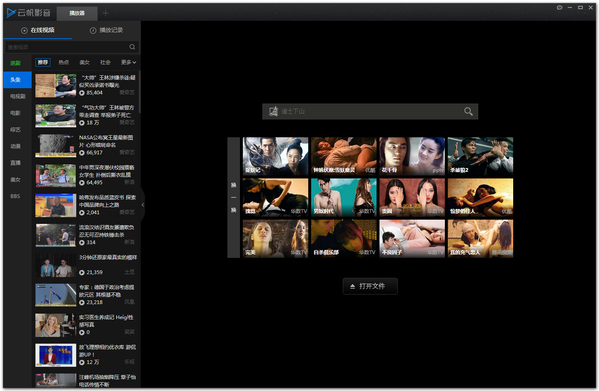This screenshot has width=599, height=391.
Task: Click the play icon beside 21,359 views
Action: click(82, 272)
